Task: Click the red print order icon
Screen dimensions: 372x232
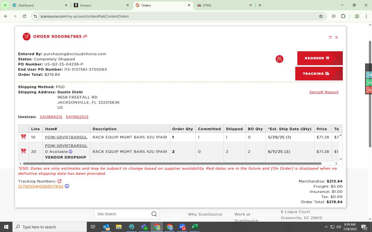Action: point(279,59)
